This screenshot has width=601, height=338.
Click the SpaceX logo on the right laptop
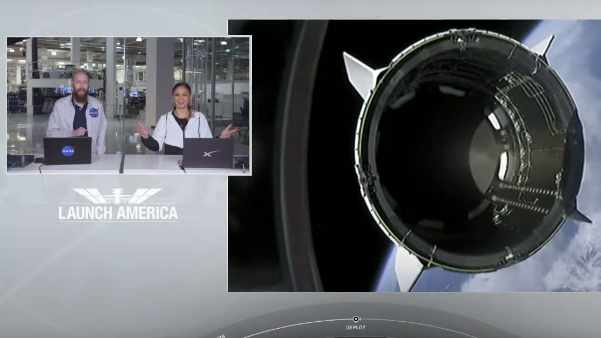point(211,154)
